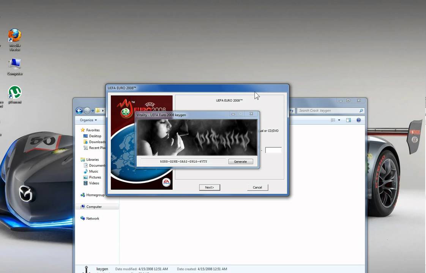
Task: Open the Pictures library
Action: click(92, 177)
